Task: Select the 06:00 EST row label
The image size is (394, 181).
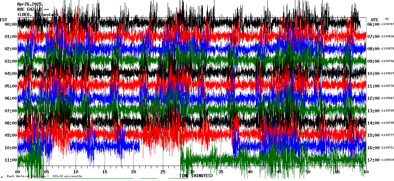Action: point(10,98)
